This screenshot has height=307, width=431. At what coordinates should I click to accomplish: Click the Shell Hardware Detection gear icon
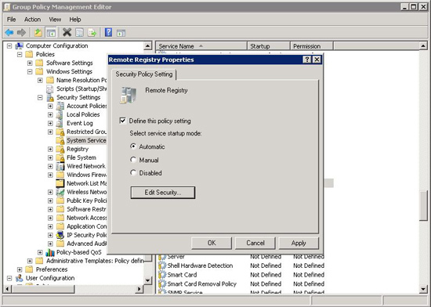coord(162,265)
